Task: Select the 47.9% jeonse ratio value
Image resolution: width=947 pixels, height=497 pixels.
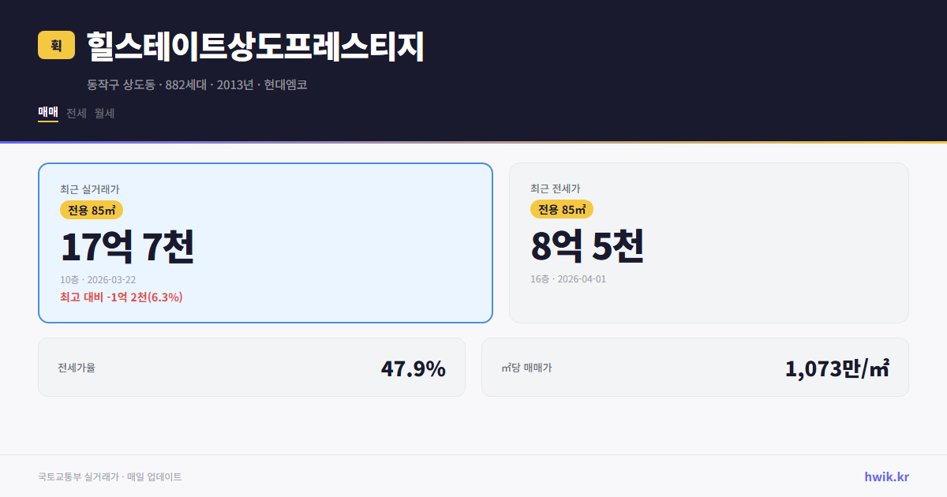Action: tap(413, 367)
